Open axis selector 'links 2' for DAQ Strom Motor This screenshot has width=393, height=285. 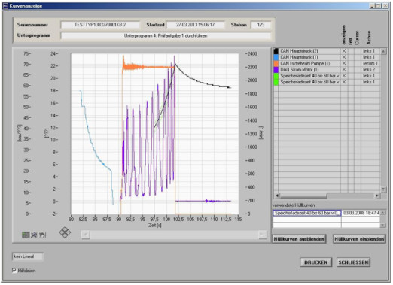(x=370, y=69)
